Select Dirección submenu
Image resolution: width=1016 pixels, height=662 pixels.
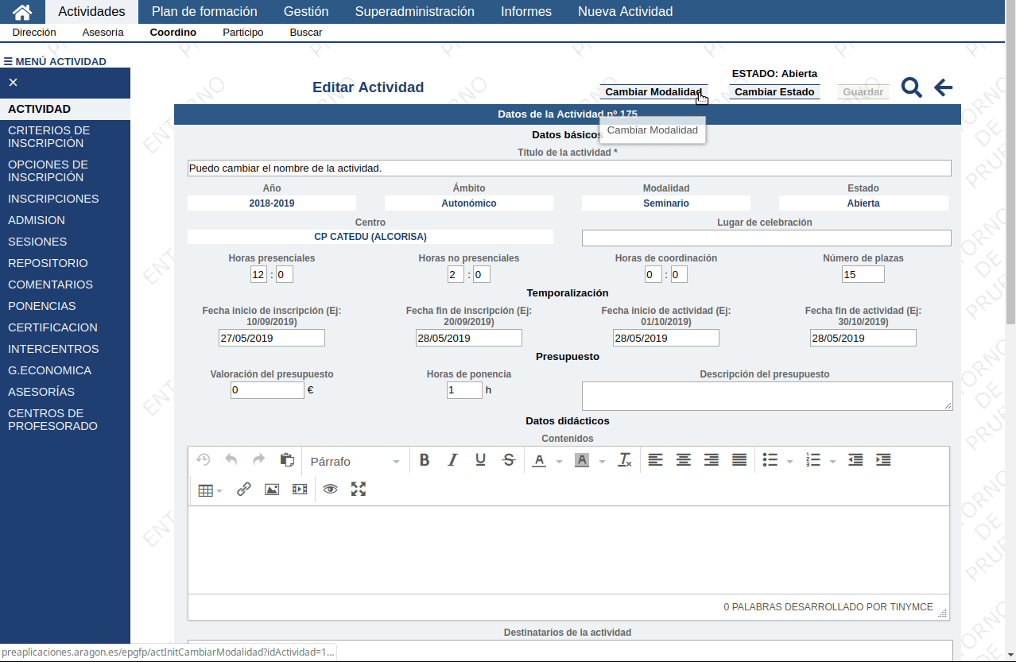click(34, 33)
